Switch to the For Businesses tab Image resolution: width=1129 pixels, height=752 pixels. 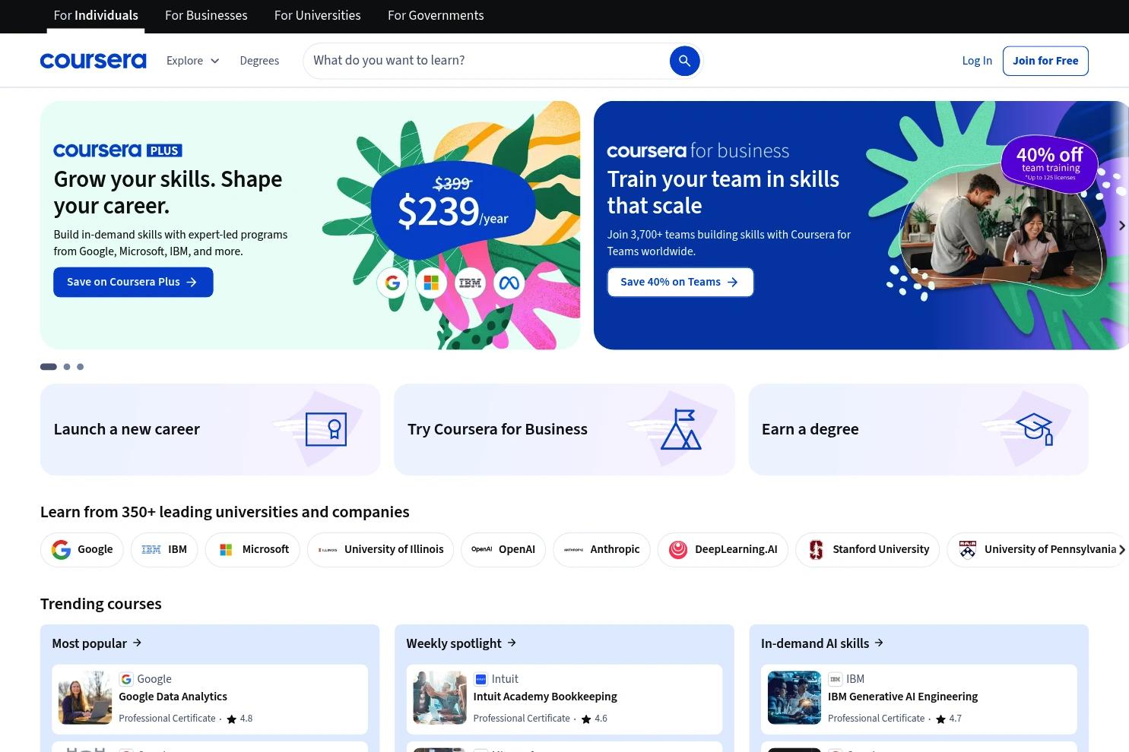tap(206, 15)
